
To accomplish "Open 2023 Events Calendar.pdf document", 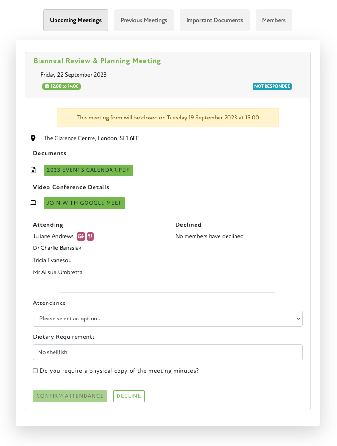I will [x=88, y=170].
